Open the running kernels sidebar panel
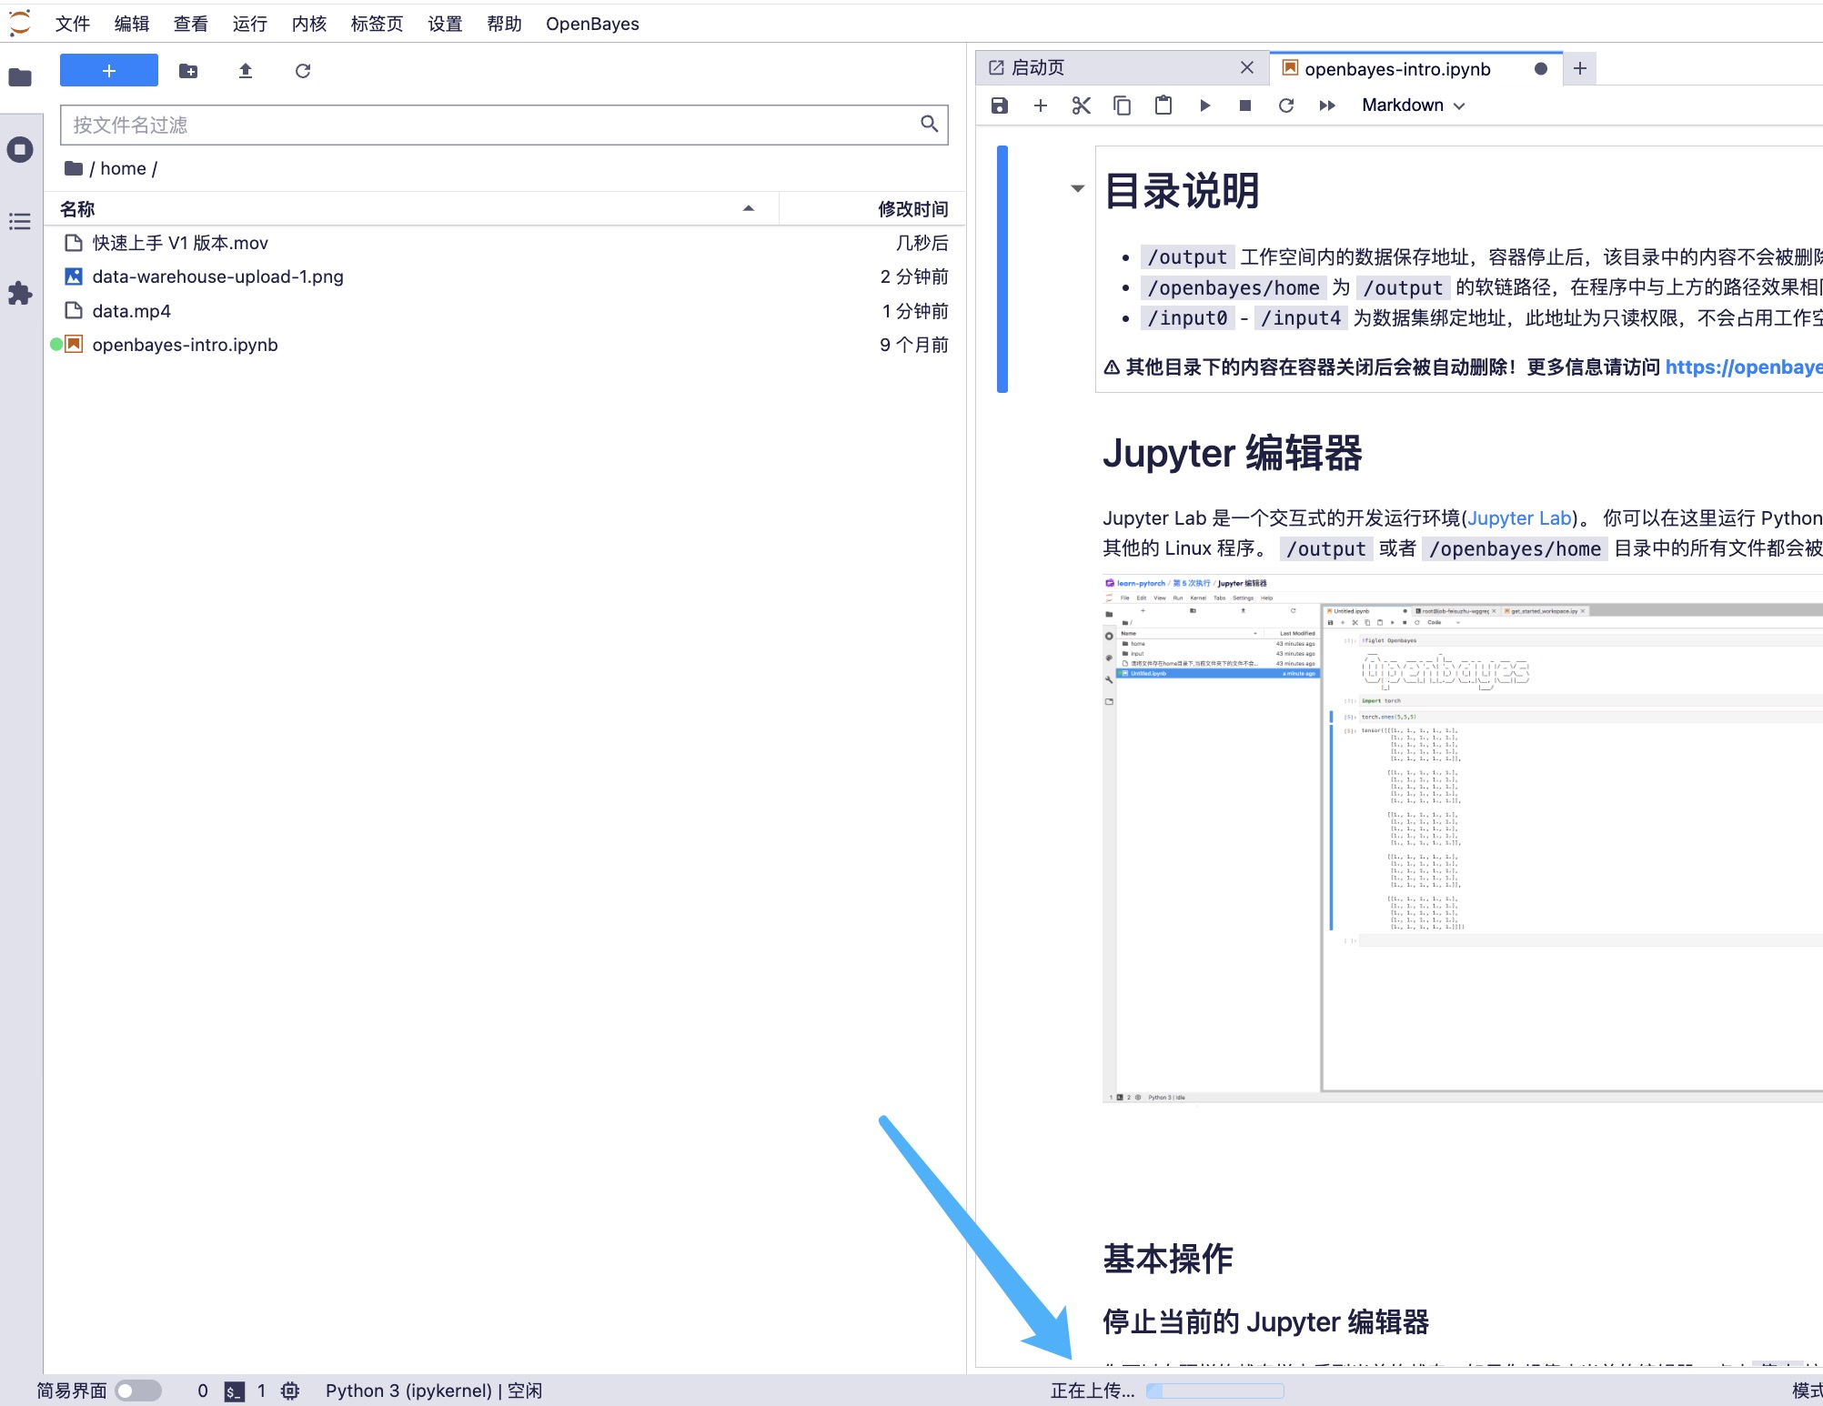Screen dimensions: 1823x1406 point(20,150)
